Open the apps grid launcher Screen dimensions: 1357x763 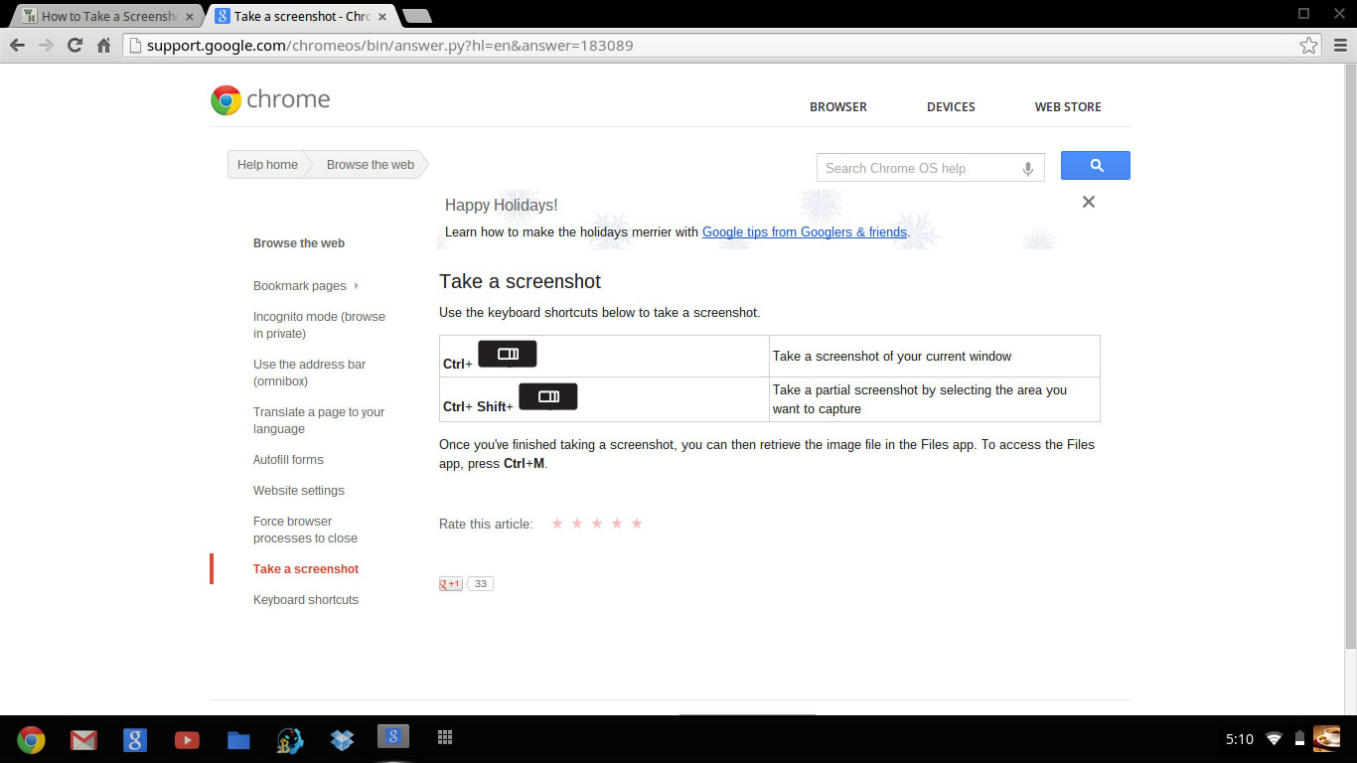445,737
